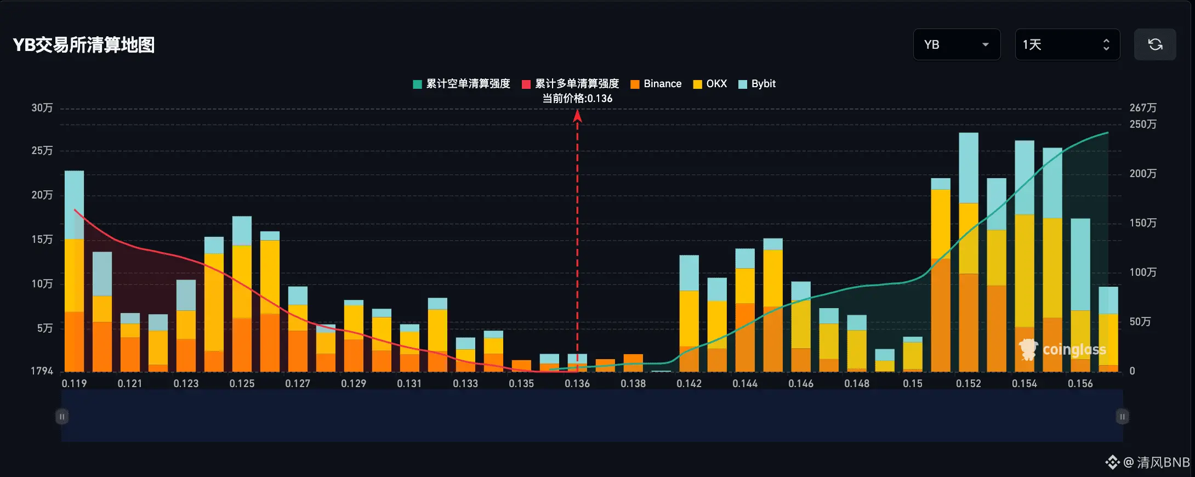Toggle the Bybit legend entry
This screenshot has width=1195, height=477.
point(757,84)
